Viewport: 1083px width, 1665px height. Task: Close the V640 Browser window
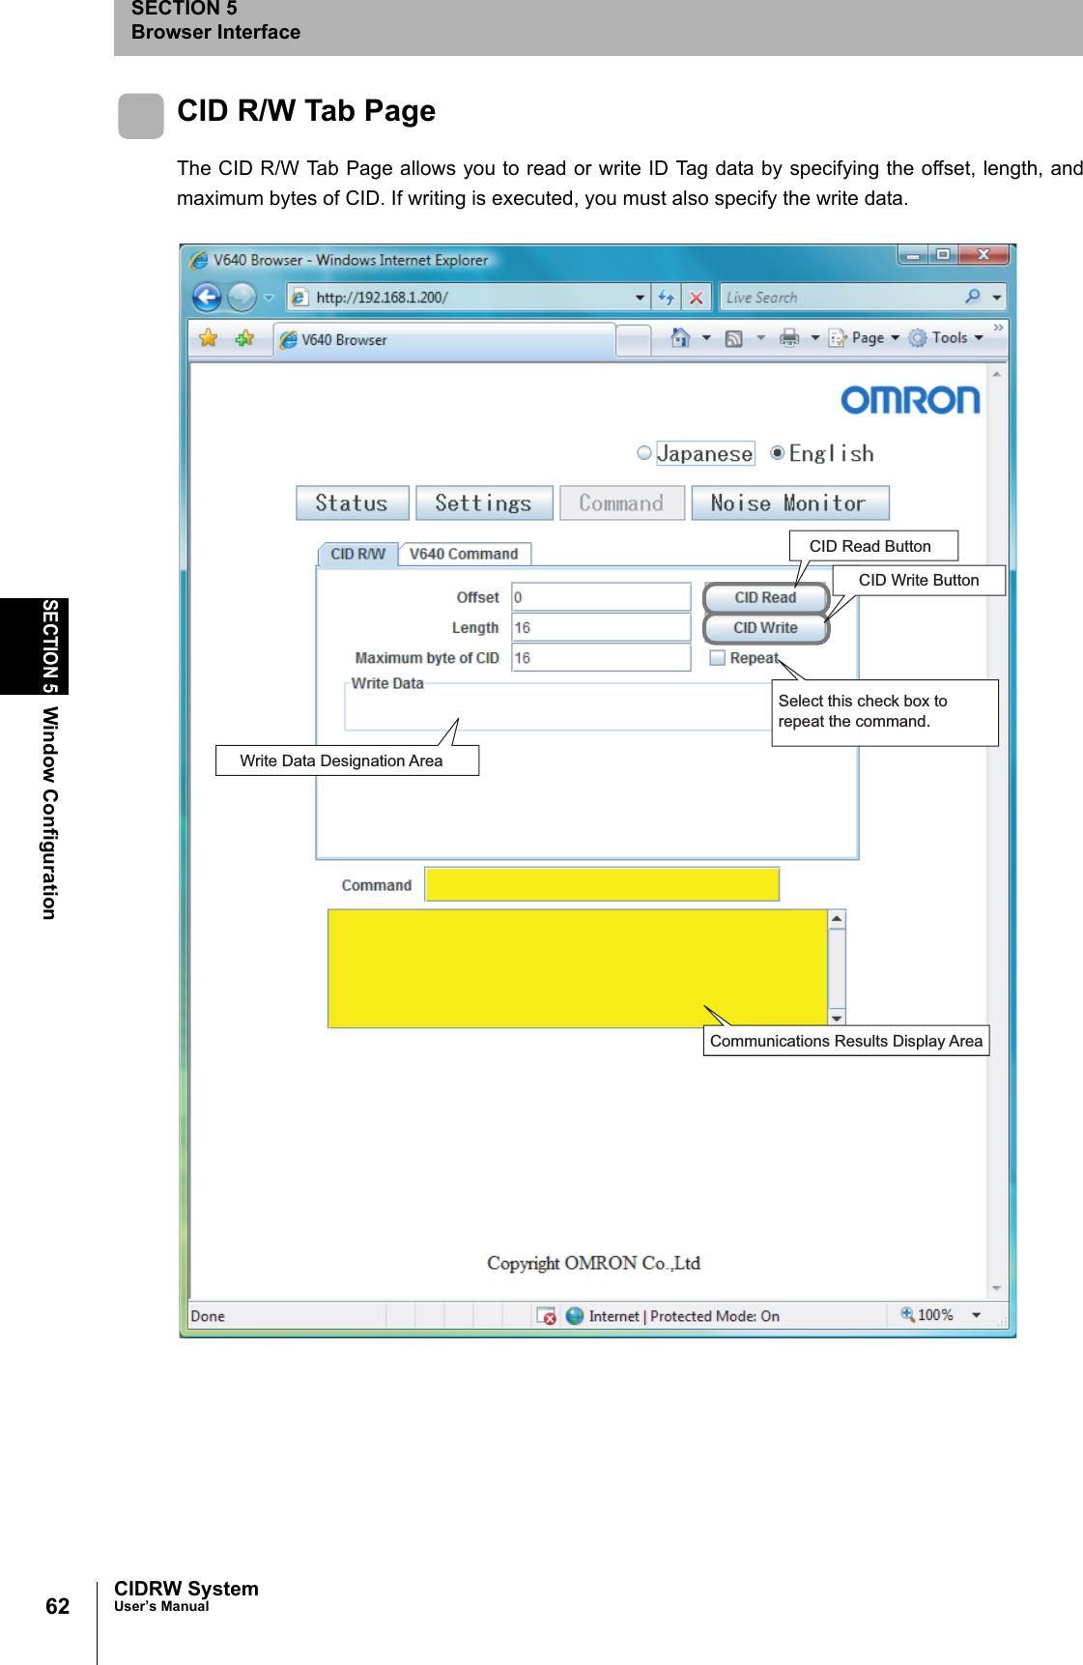983,254
